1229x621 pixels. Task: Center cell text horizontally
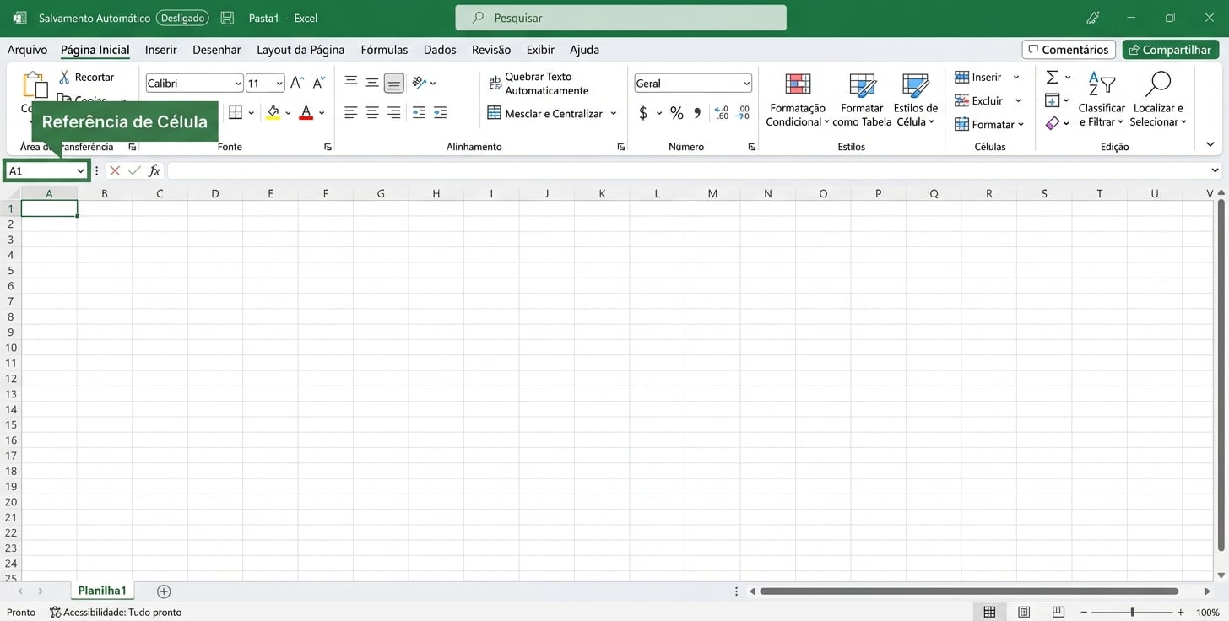click(372, 112)
